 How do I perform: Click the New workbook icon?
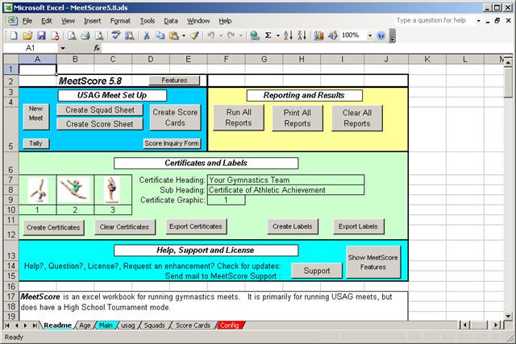point(14,35)
